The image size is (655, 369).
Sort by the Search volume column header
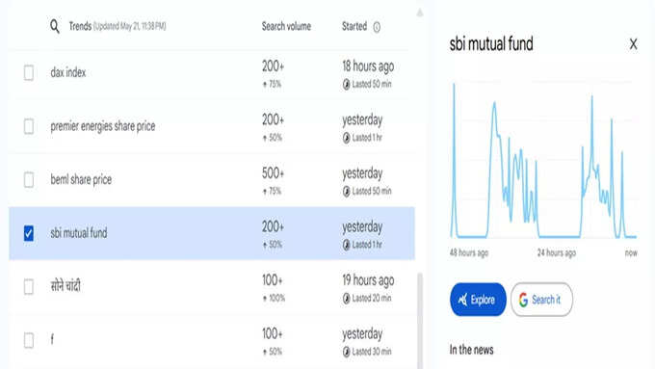coord(286,26)
